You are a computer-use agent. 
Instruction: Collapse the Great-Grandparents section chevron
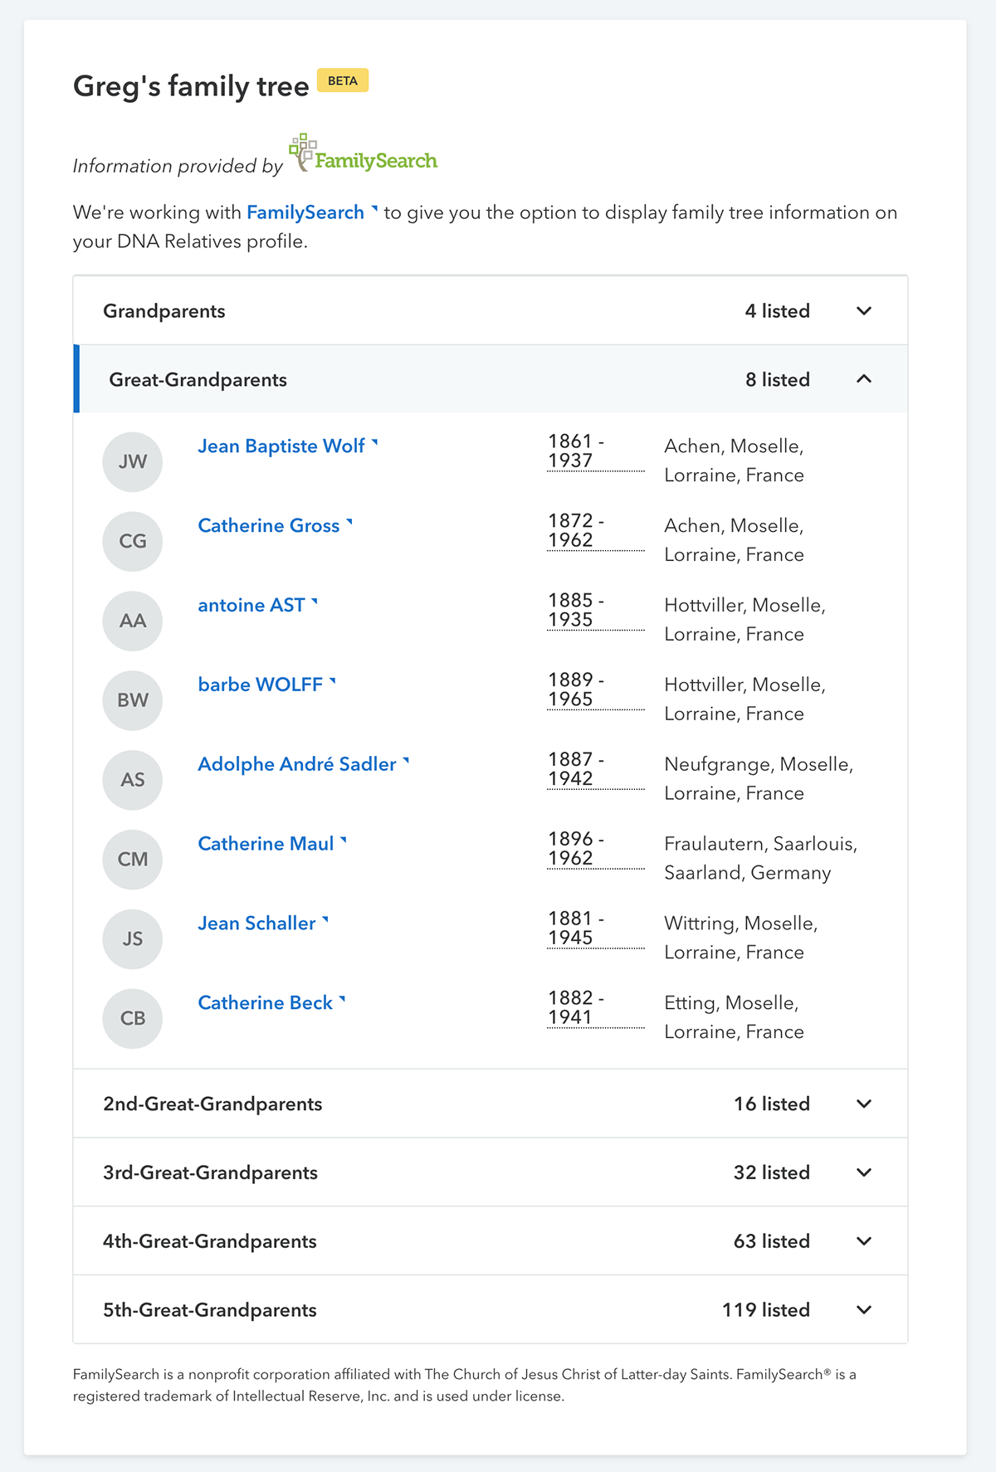(863, 379)
